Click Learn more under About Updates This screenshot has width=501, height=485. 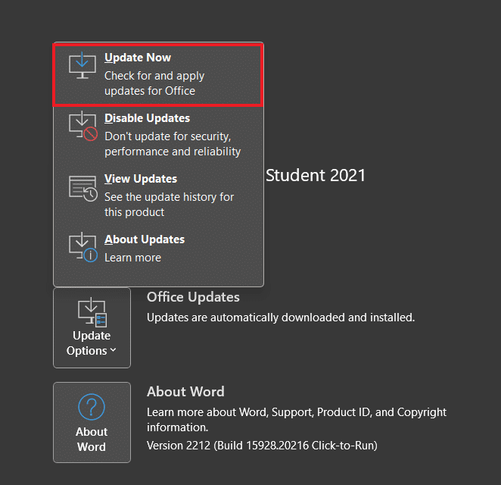(132, 258)
